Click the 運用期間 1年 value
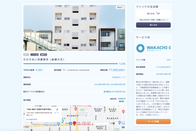 pyautogui.click(x=64, y=70)
